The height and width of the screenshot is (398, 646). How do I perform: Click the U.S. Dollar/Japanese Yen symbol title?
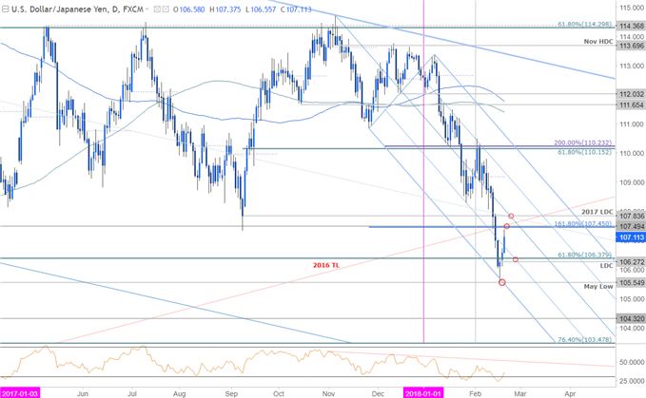click(x=60, y=9)
